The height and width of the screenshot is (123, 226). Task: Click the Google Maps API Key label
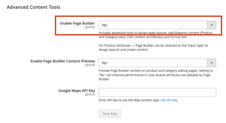click(77, 91)
